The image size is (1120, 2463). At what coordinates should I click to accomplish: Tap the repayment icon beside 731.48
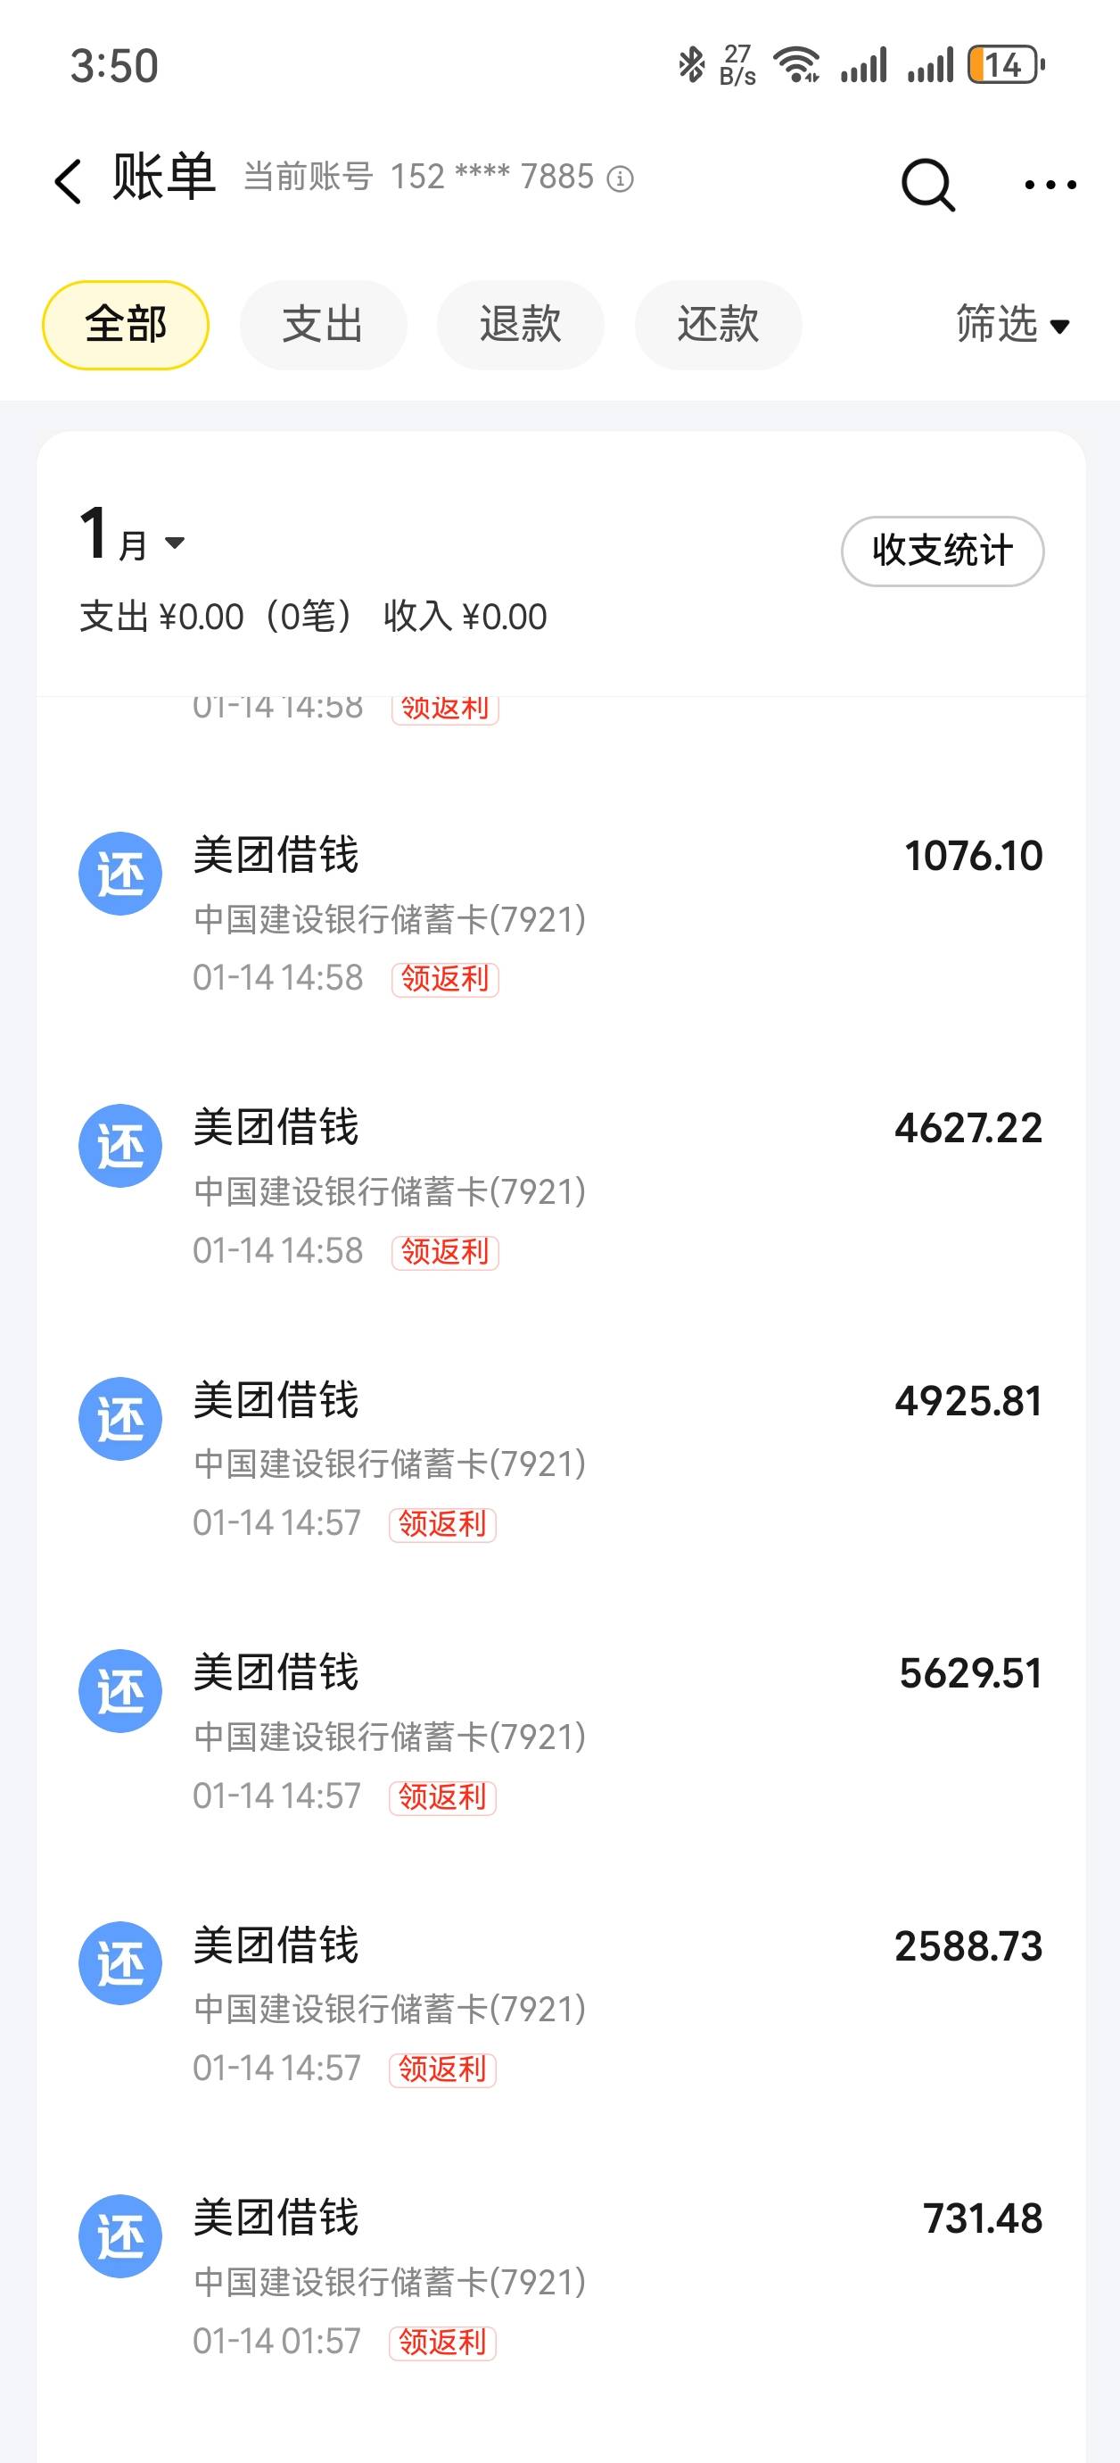120,2235
